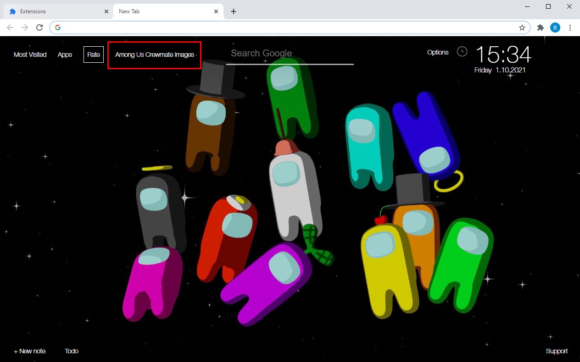This screenshot has width=580, height=362.
Task: Open a new tab with plus button
Action: coord(234,11)
